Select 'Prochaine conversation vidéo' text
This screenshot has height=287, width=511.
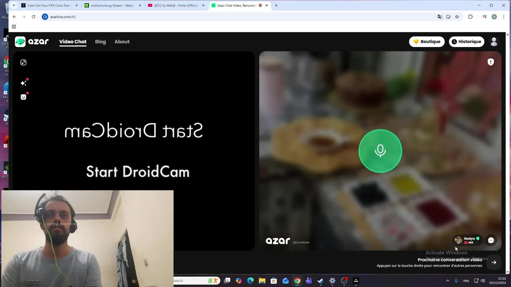pos(450,260)
